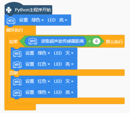Click the M10 icon in the ultrasonic sensor block
Viewport: 130px width, 113px height.
[x=33, y=41]
